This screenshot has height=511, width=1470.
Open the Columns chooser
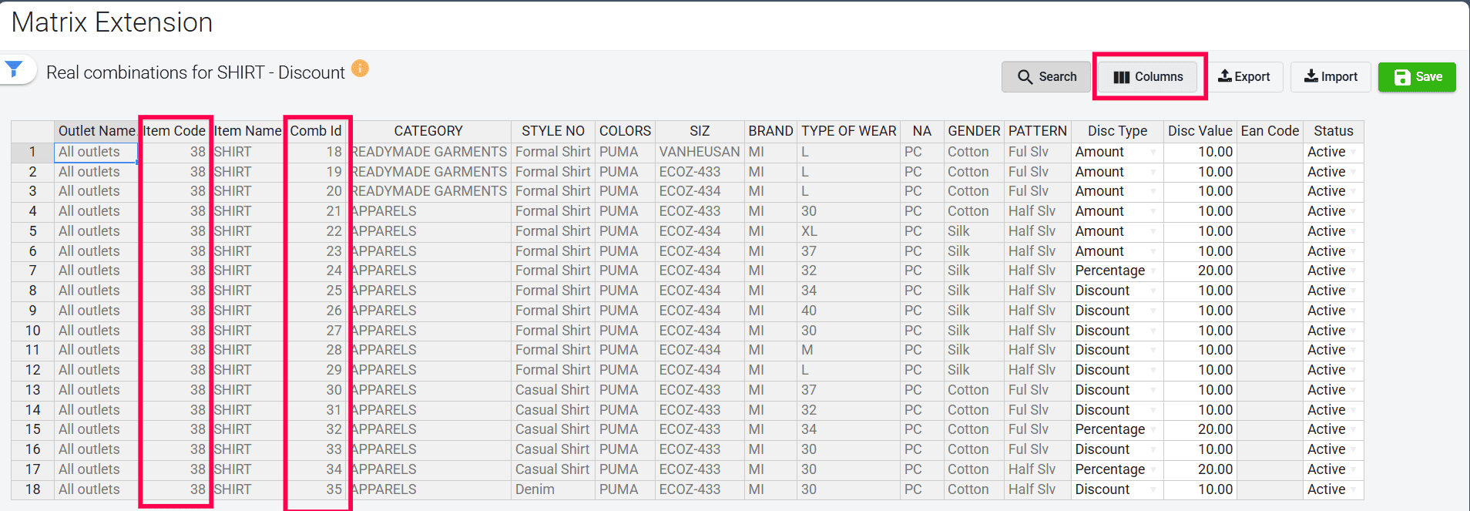1148,77
